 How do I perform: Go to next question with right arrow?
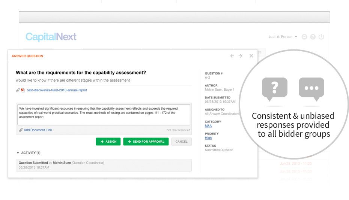(x=241, y=56)
